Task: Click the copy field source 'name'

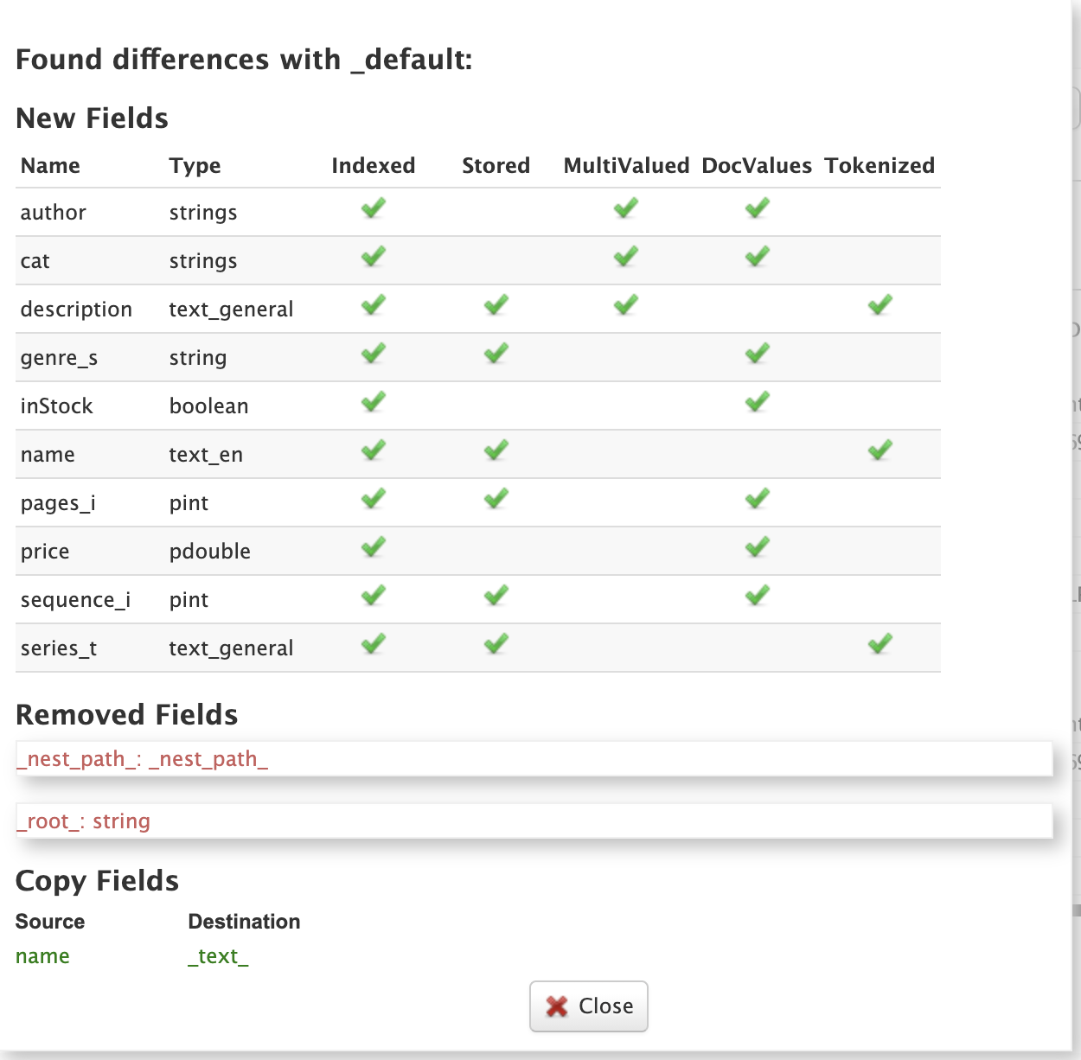Action: [x=42, y=956]
